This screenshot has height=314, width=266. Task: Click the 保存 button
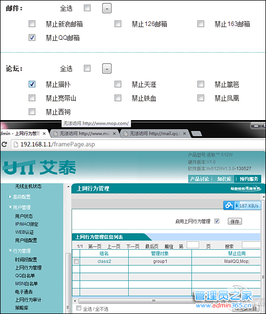coord(235,222)
